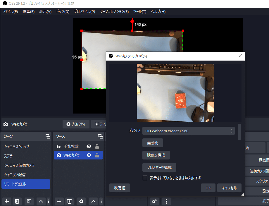Screen dimensions: 269x206
Task: Open the Sources toolbar three-dot menu
Action: [x=101, y=201]
